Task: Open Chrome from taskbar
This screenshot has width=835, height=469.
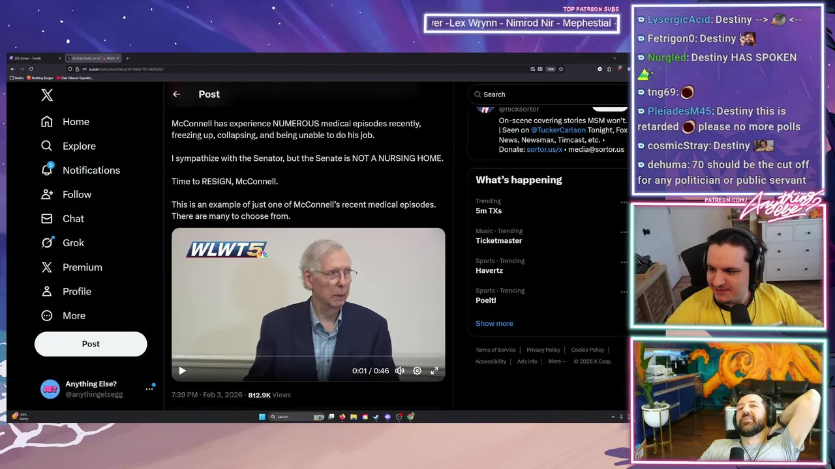Action: click(x=410, y=417)
